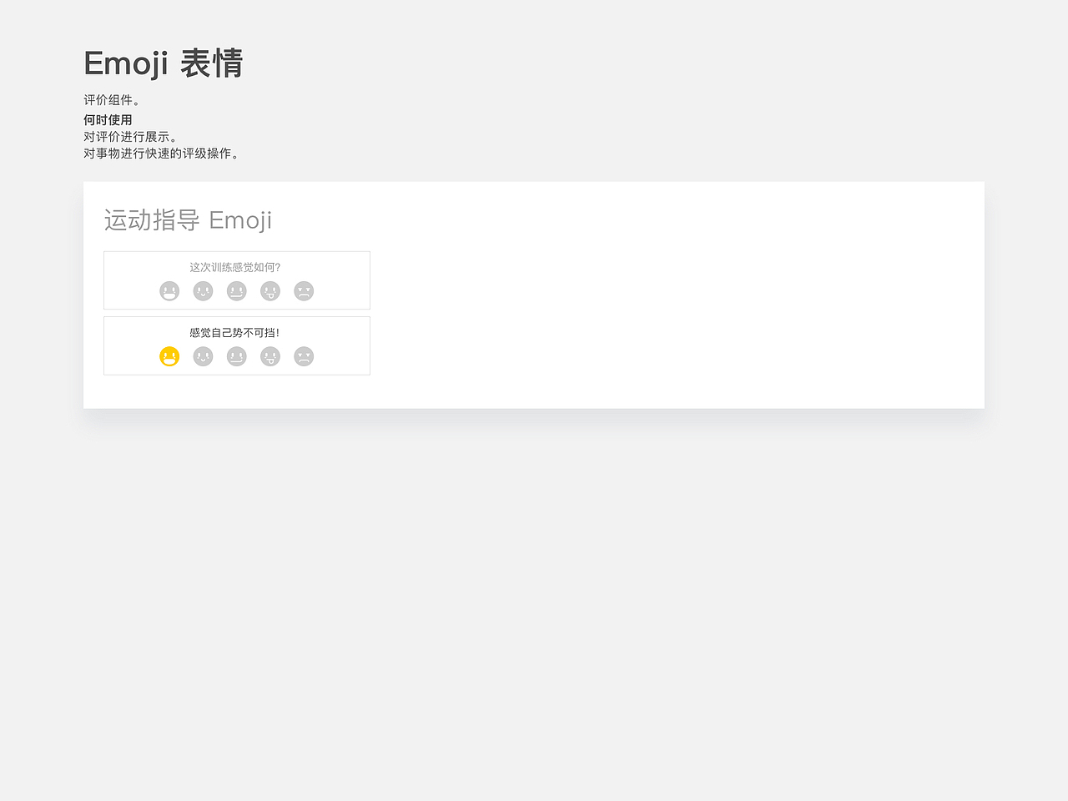1068x801 pixels.
Task: Click the 何时使用 heading text
Action: coord(107,119)
